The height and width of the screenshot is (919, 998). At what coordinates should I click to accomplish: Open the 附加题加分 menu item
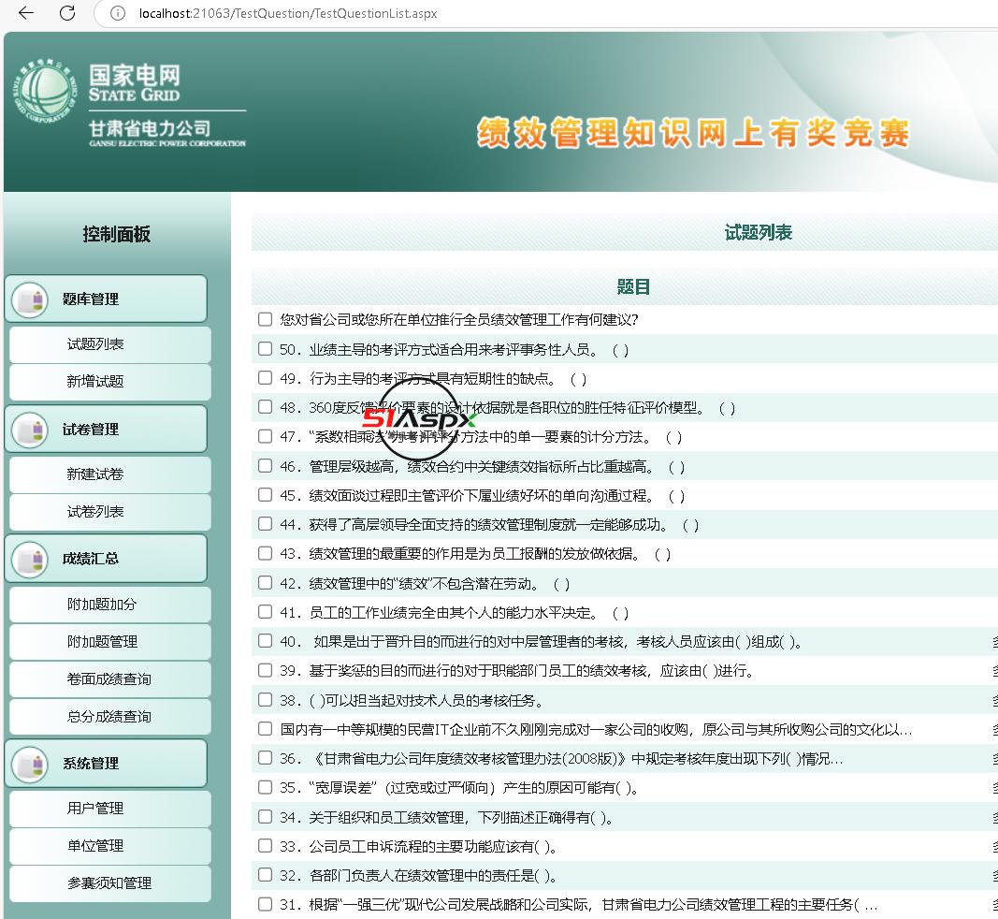pyautogui.click(x=109, y=605)
